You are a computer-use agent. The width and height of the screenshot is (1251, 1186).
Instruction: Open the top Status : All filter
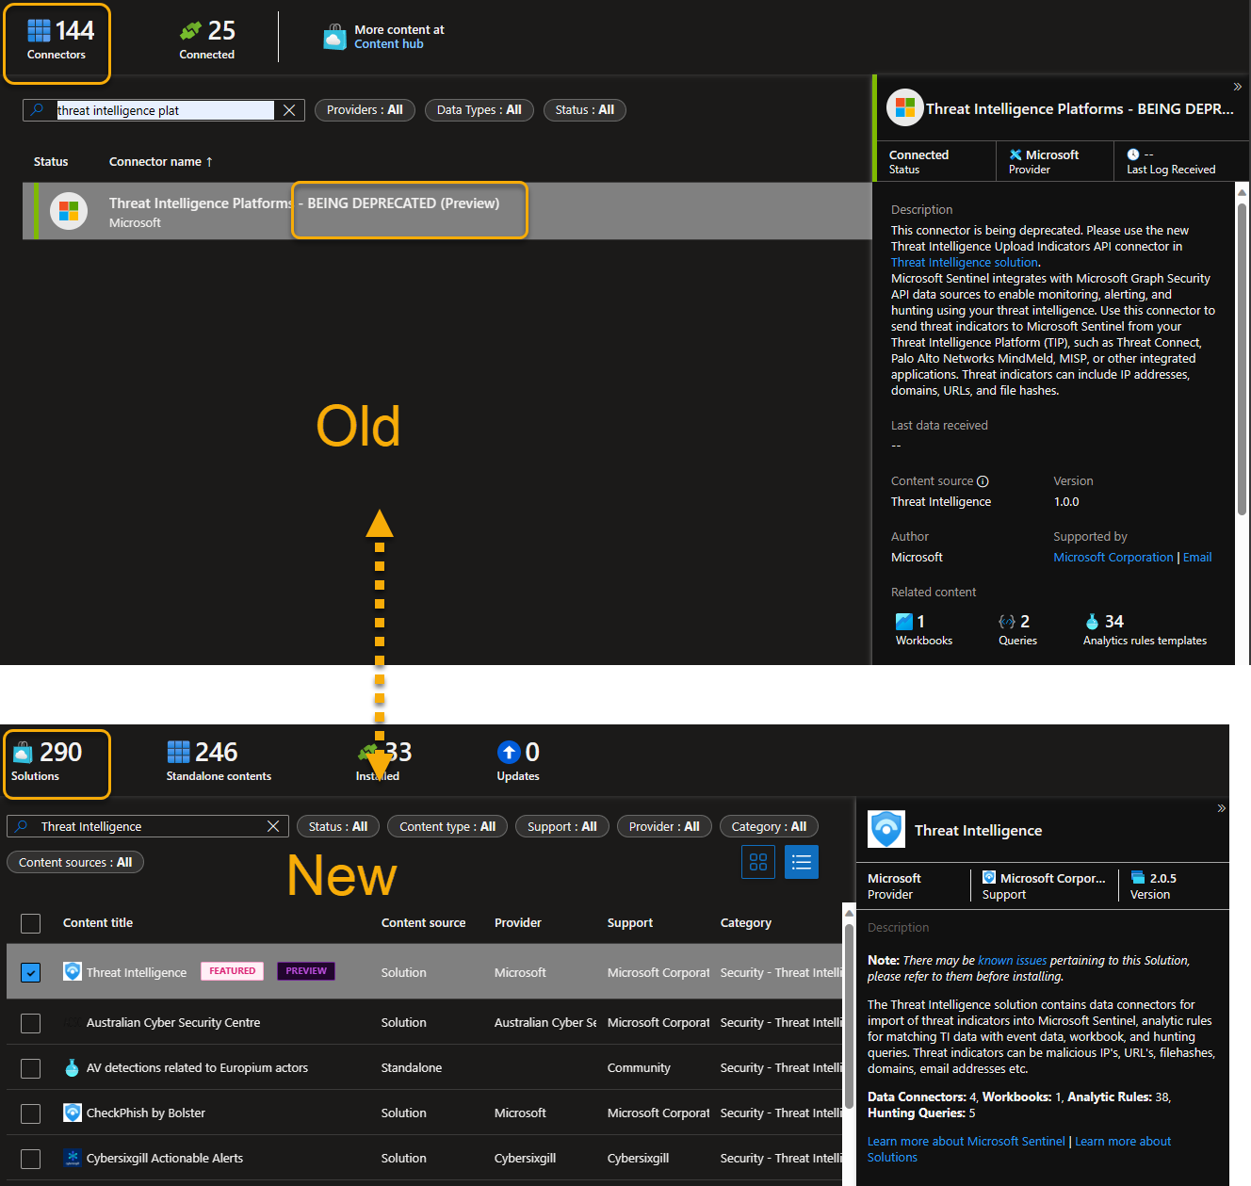point(584,110)
